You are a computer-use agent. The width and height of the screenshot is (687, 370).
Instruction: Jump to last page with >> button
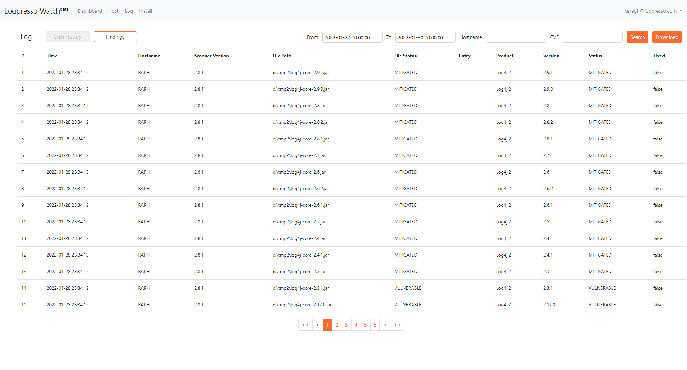(397, 325)
